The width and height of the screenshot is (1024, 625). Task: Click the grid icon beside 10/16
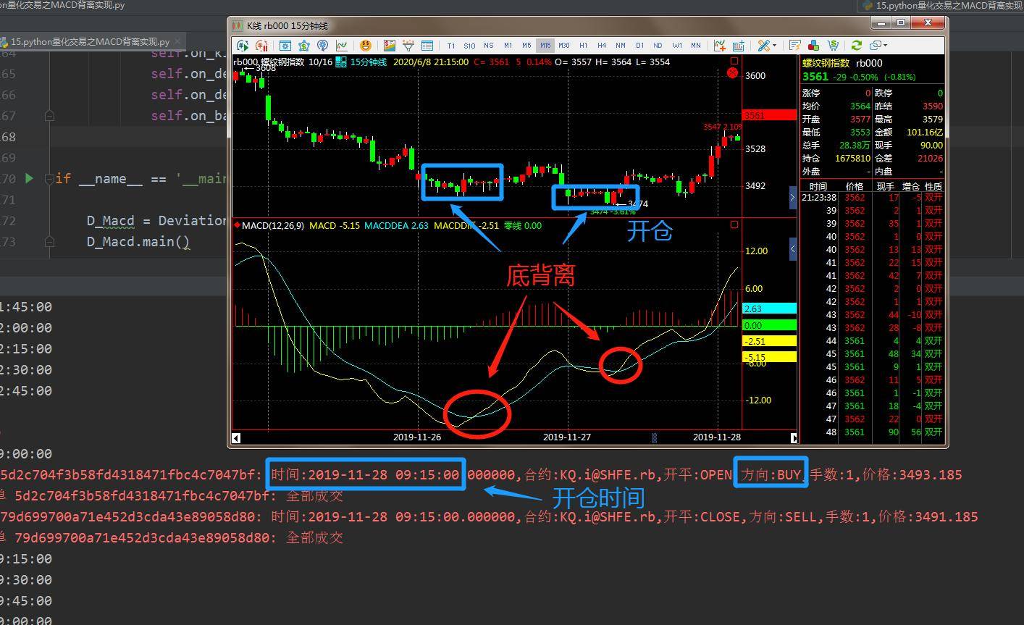click(x=341, y=62)
